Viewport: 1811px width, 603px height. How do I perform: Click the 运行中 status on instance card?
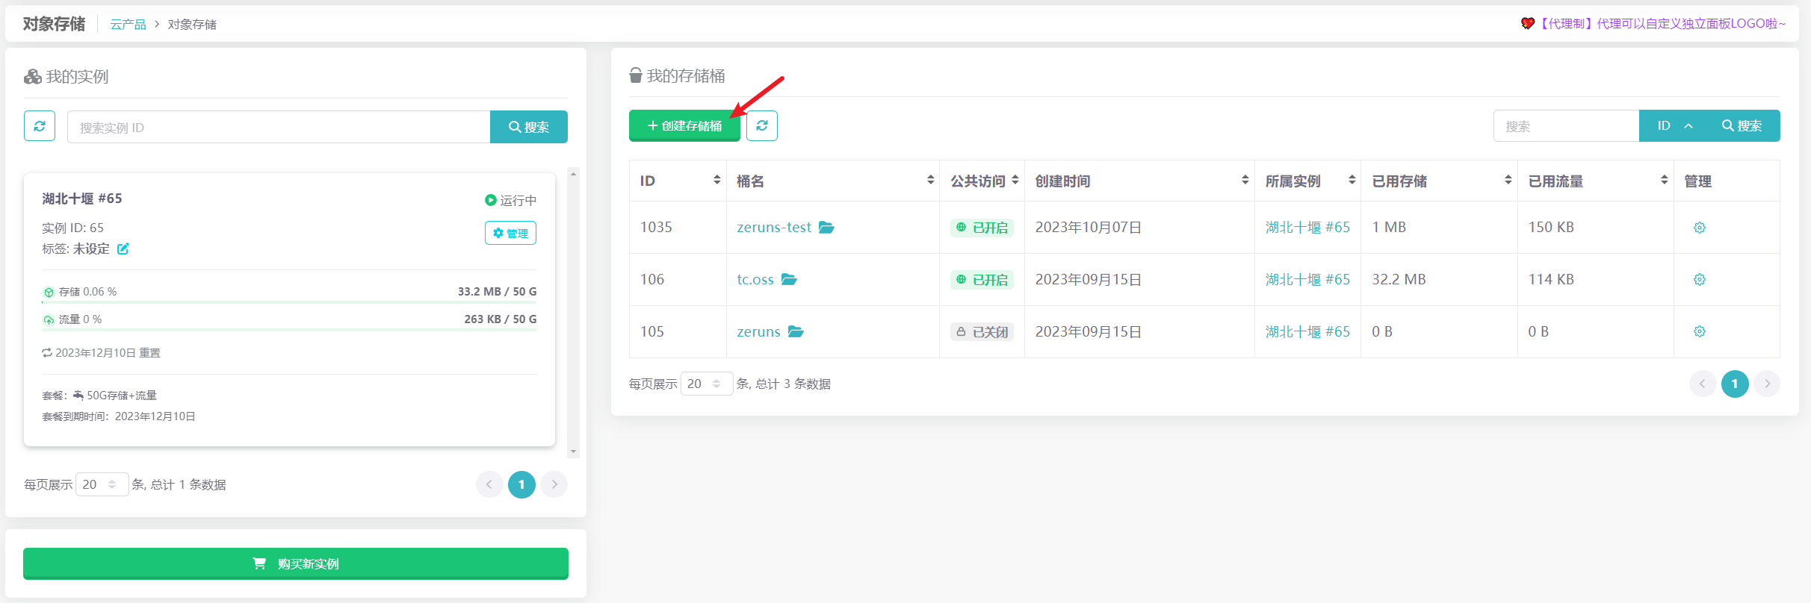click(510, 200)
